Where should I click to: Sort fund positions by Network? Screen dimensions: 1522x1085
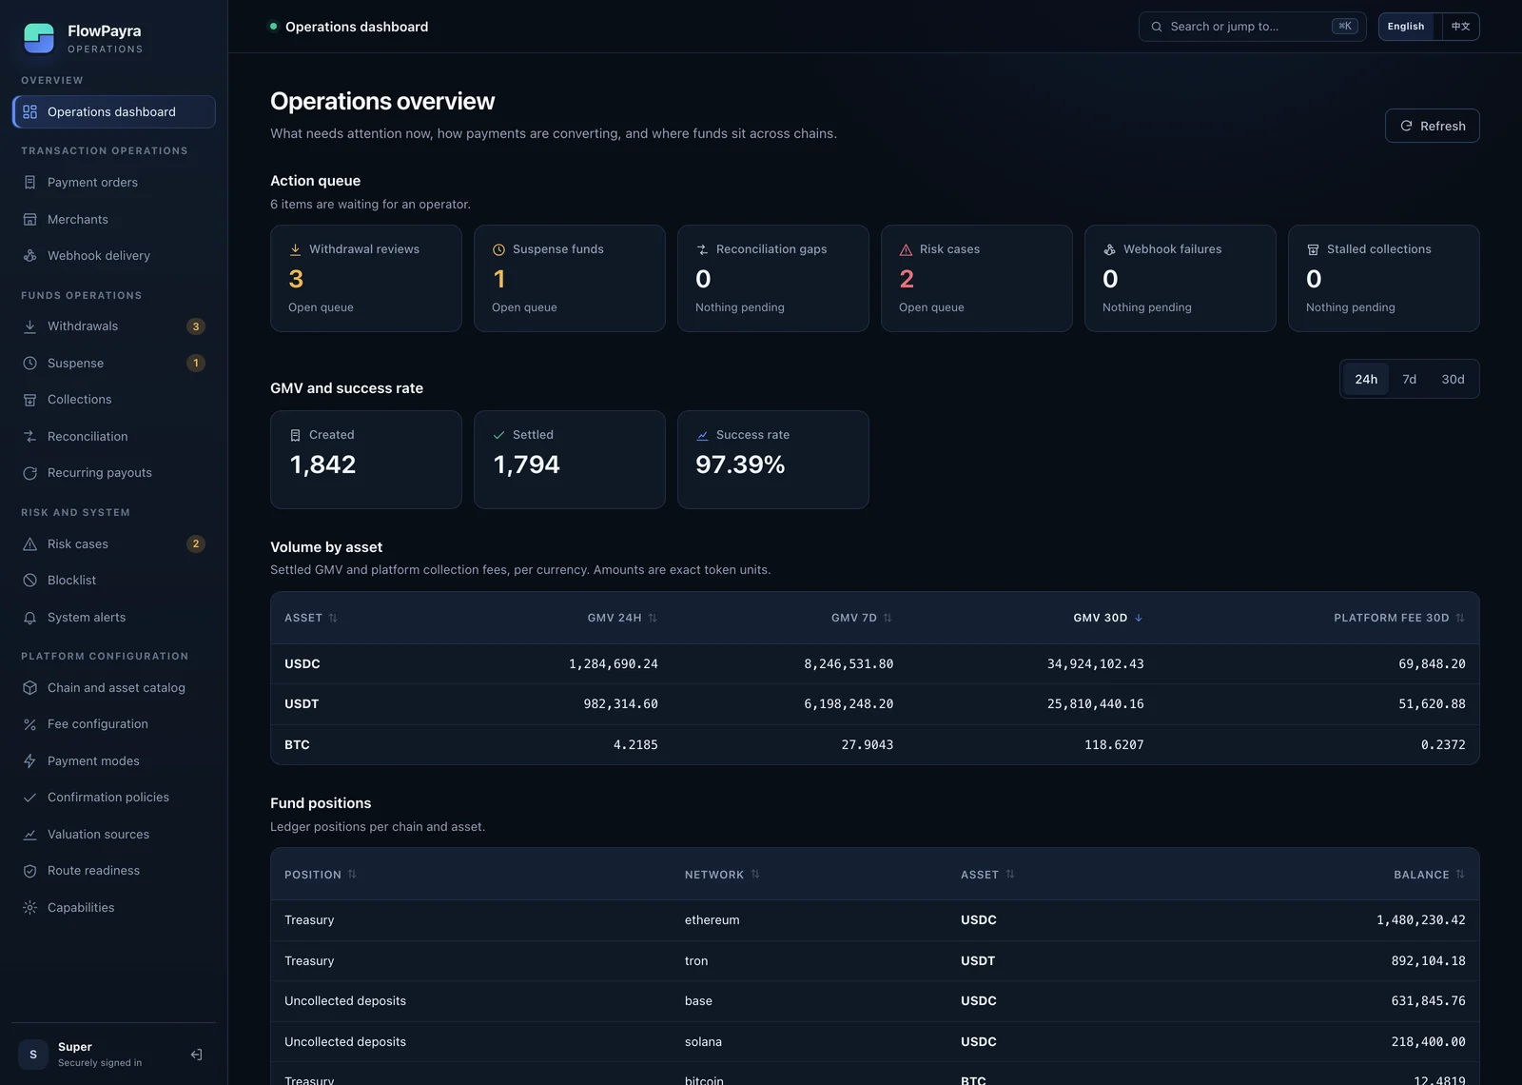[x=722, y=875]
